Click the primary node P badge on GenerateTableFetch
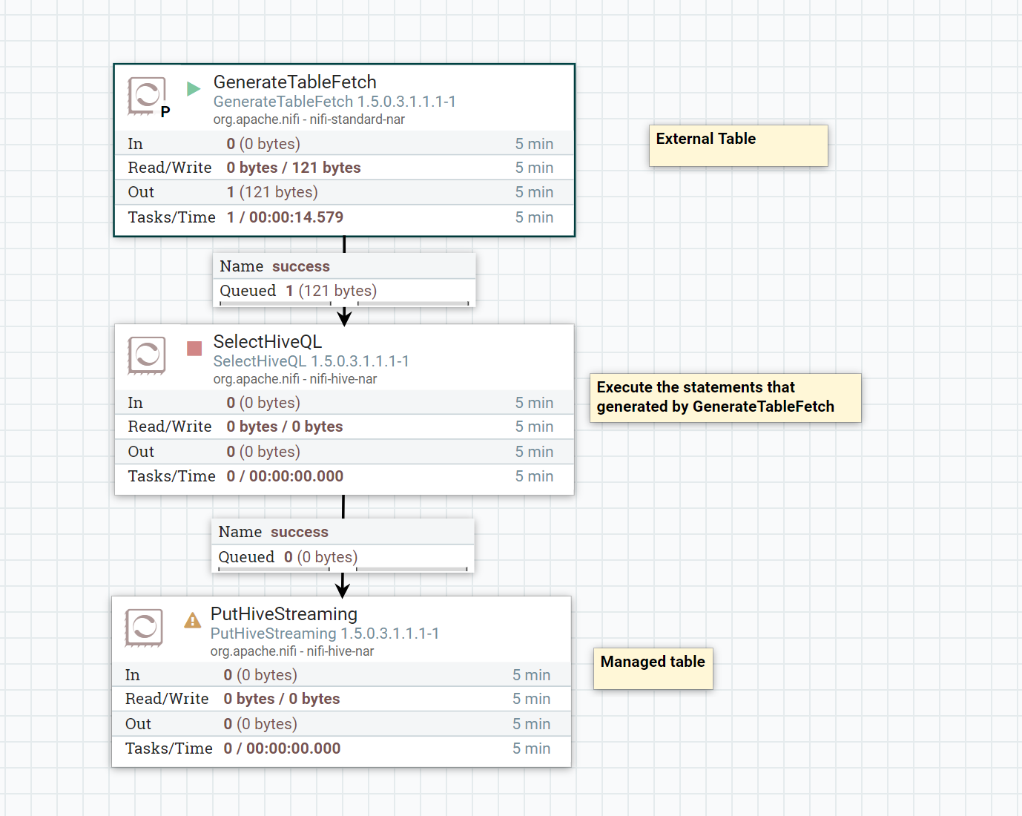 [x=165, y=113]
